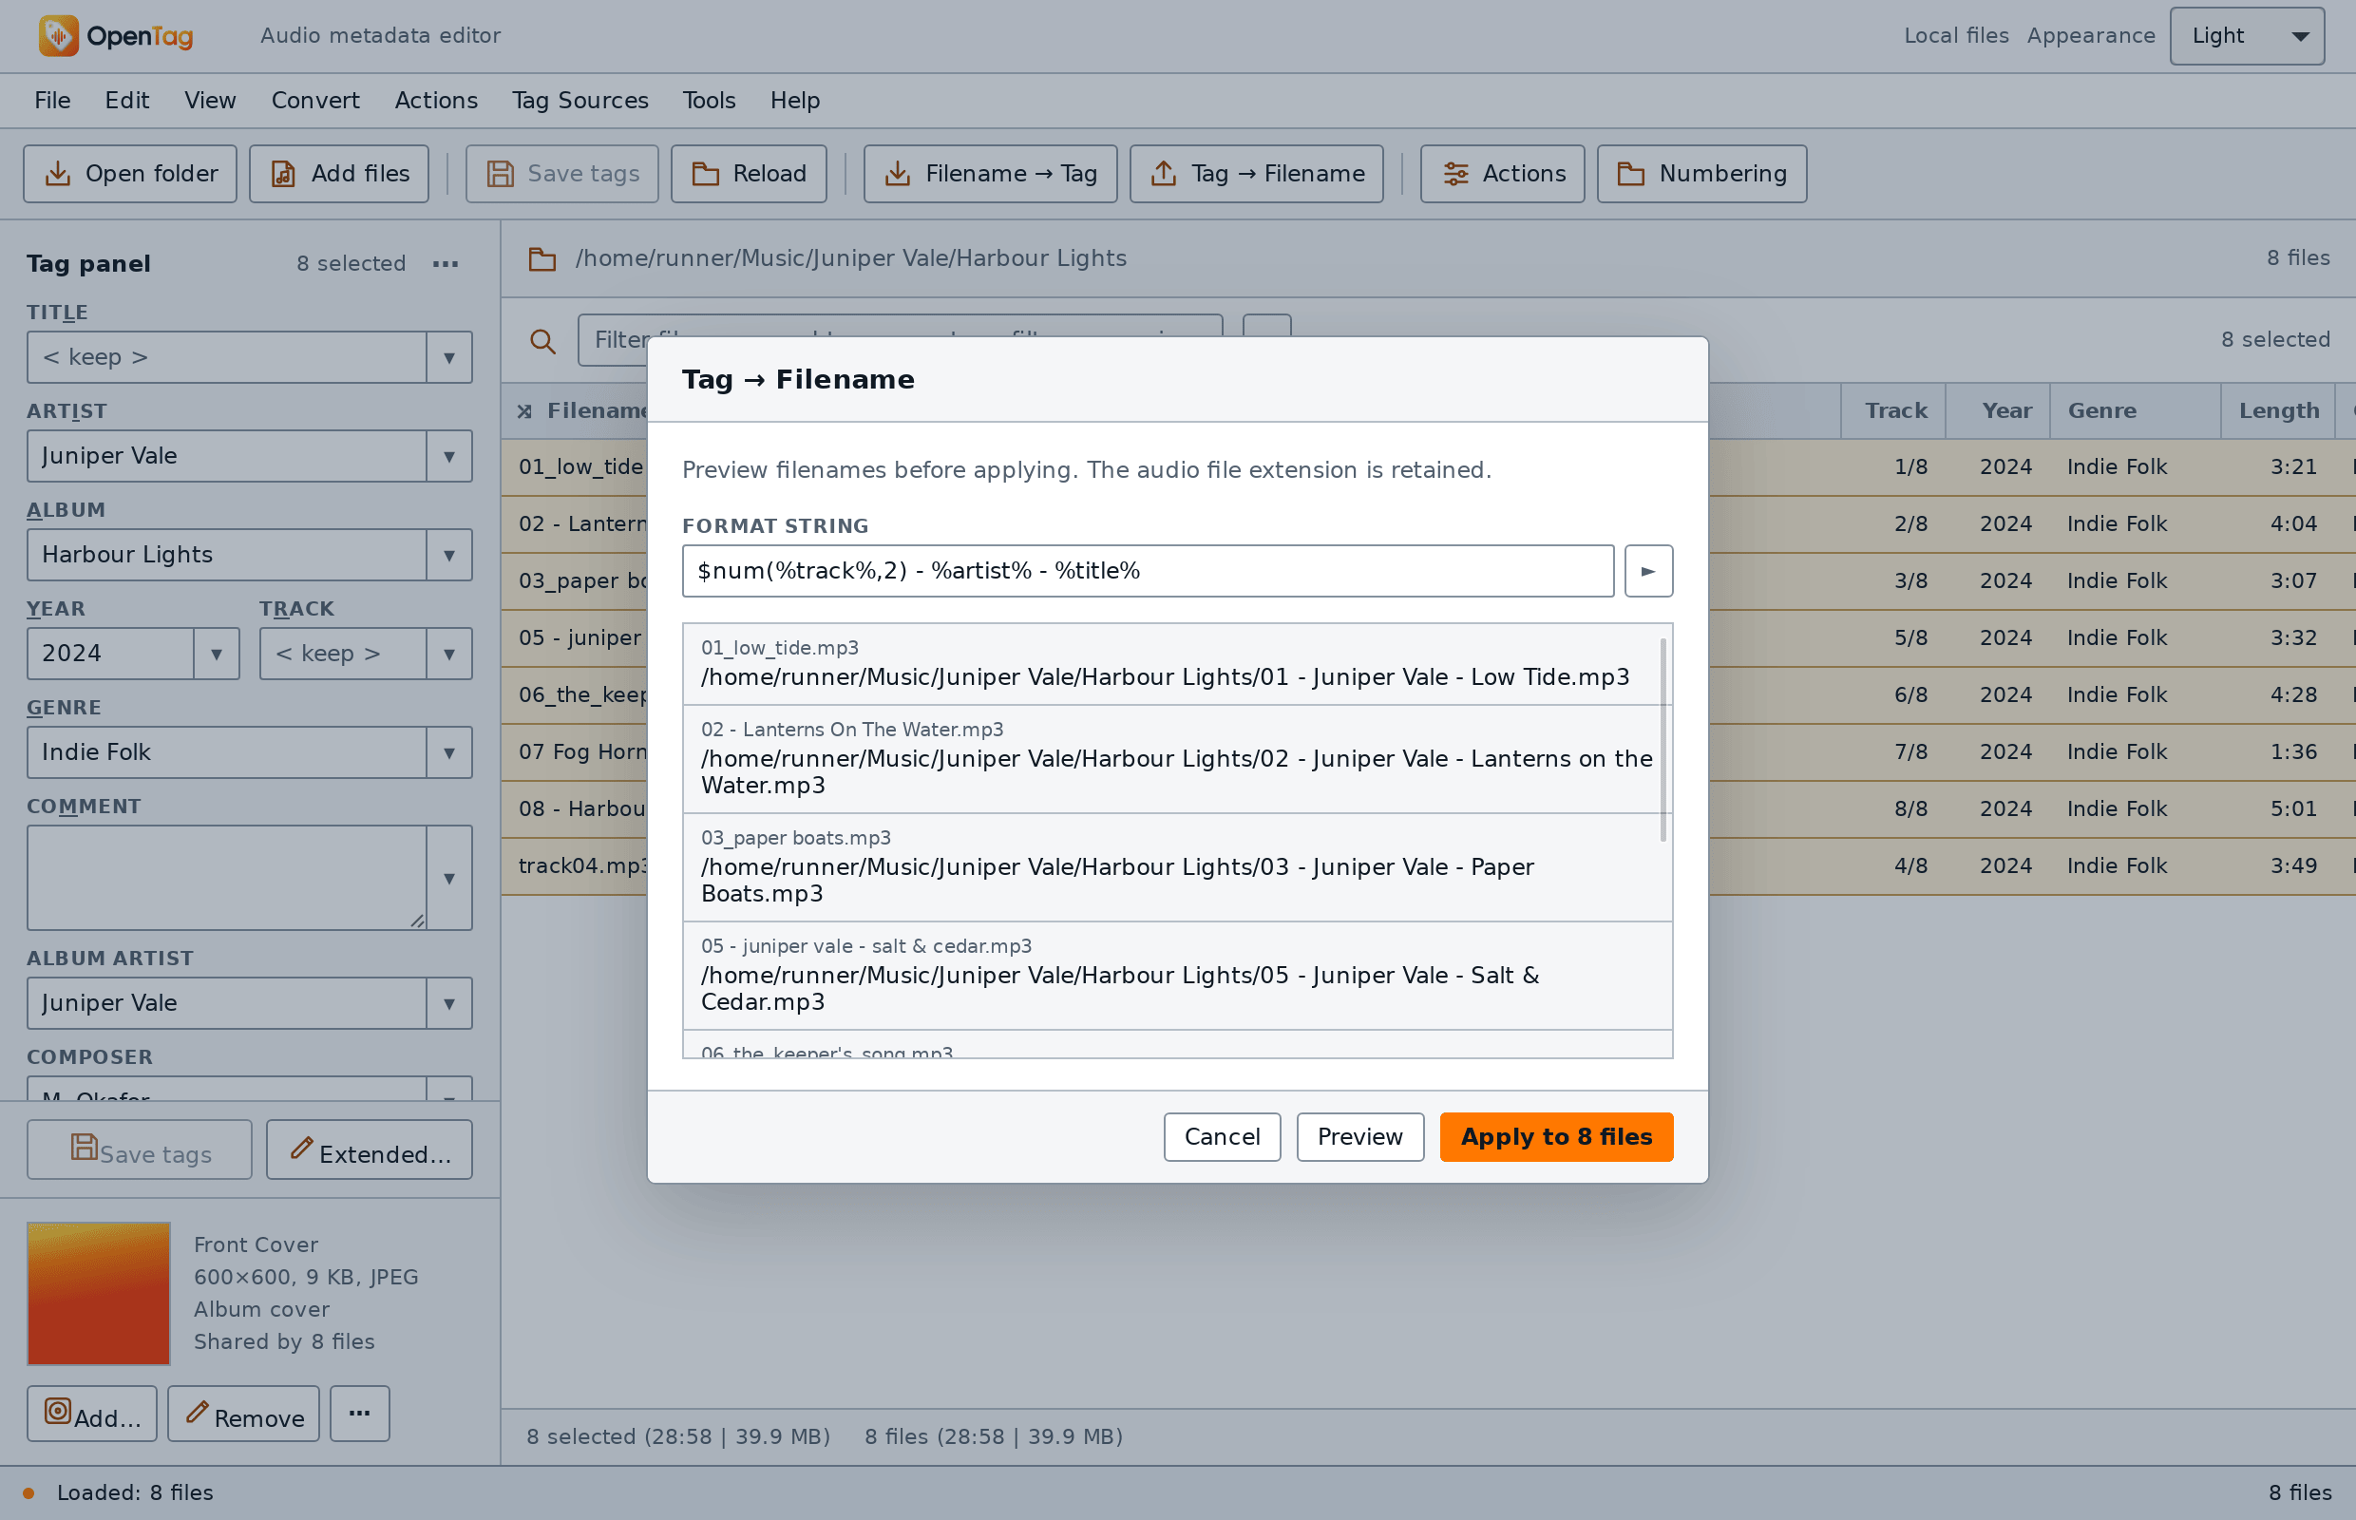Open the Appearance Light dropdown
This screenshot has height=1520, width=2356.
point(2246,35)
